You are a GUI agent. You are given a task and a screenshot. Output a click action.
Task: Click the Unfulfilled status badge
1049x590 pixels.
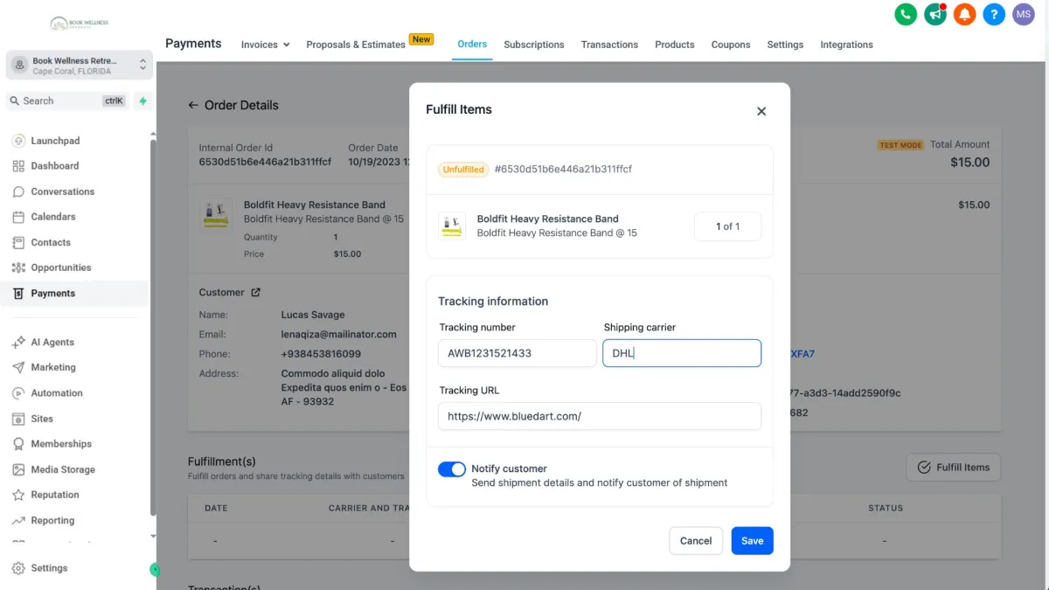(463, 170)
